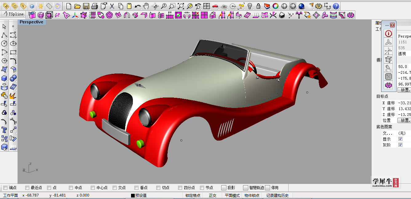This screenshot has width=411, height=199.
Task: Click the blue render sphere icon
Action: click(301, 6)
